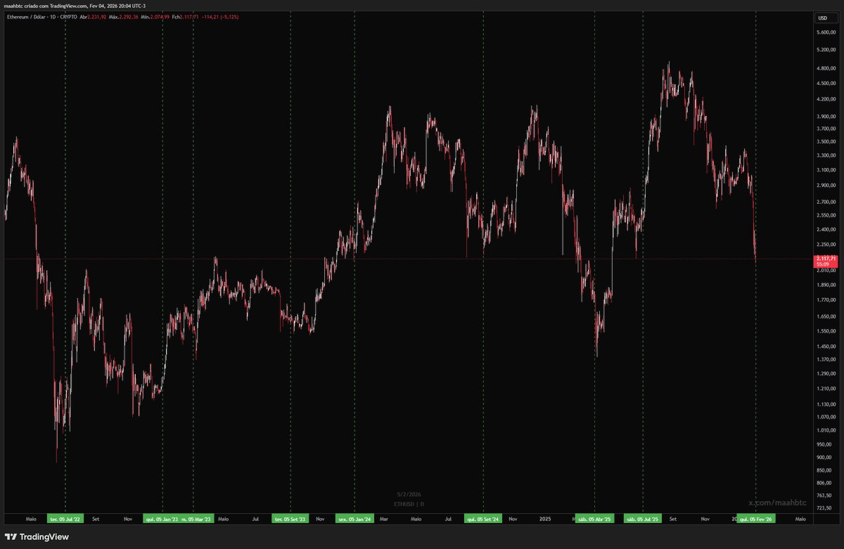
Task: Click the 'qui. 05 Set '24' date marker
Action: pos(483,519)
